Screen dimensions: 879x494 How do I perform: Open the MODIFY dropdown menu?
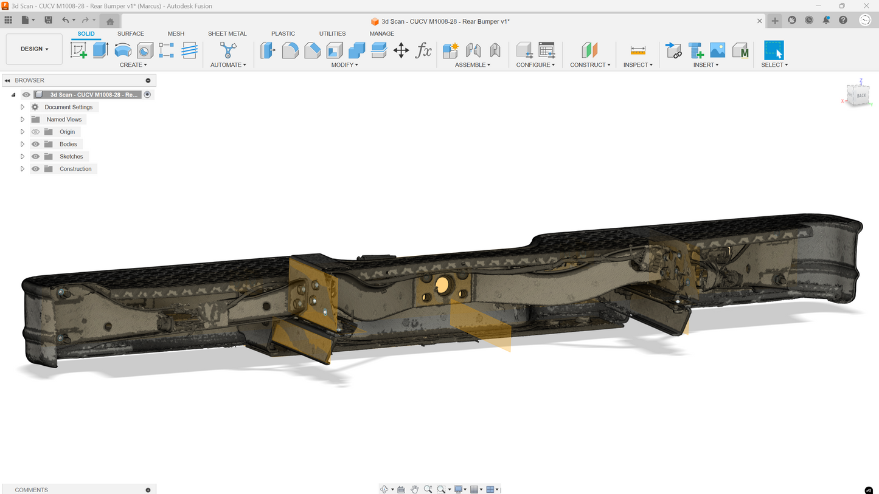344,65
